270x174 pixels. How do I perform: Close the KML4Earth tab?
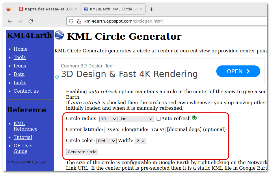[x=141, y=9]
